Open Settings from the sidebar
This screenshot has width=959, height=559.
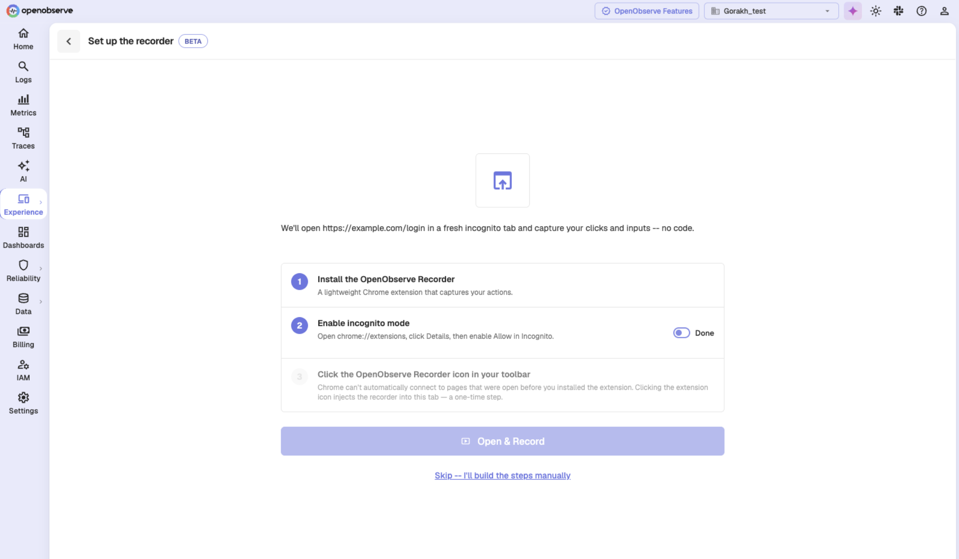[x=23, y=403]
